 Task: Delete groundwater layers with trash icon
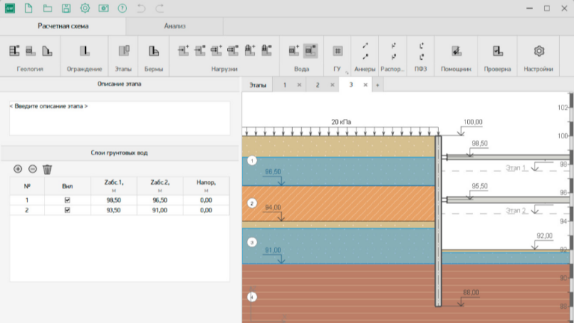pyautogui.click(x=47, y=169)
